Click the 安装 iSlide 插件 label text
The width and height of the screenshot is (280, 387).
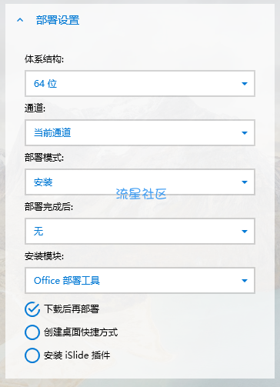77,355
